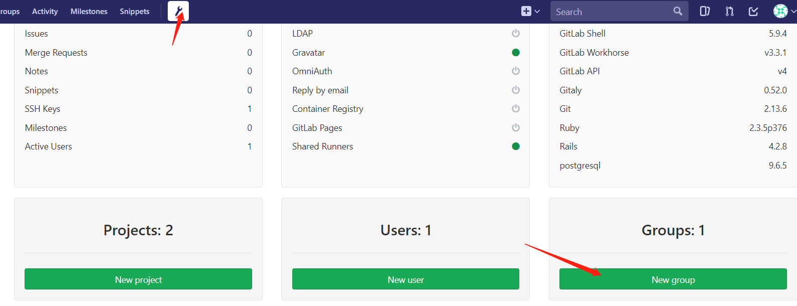The image size is (797, 306).
Task: Click Container Registry power icon
Action: pos(516,108)
